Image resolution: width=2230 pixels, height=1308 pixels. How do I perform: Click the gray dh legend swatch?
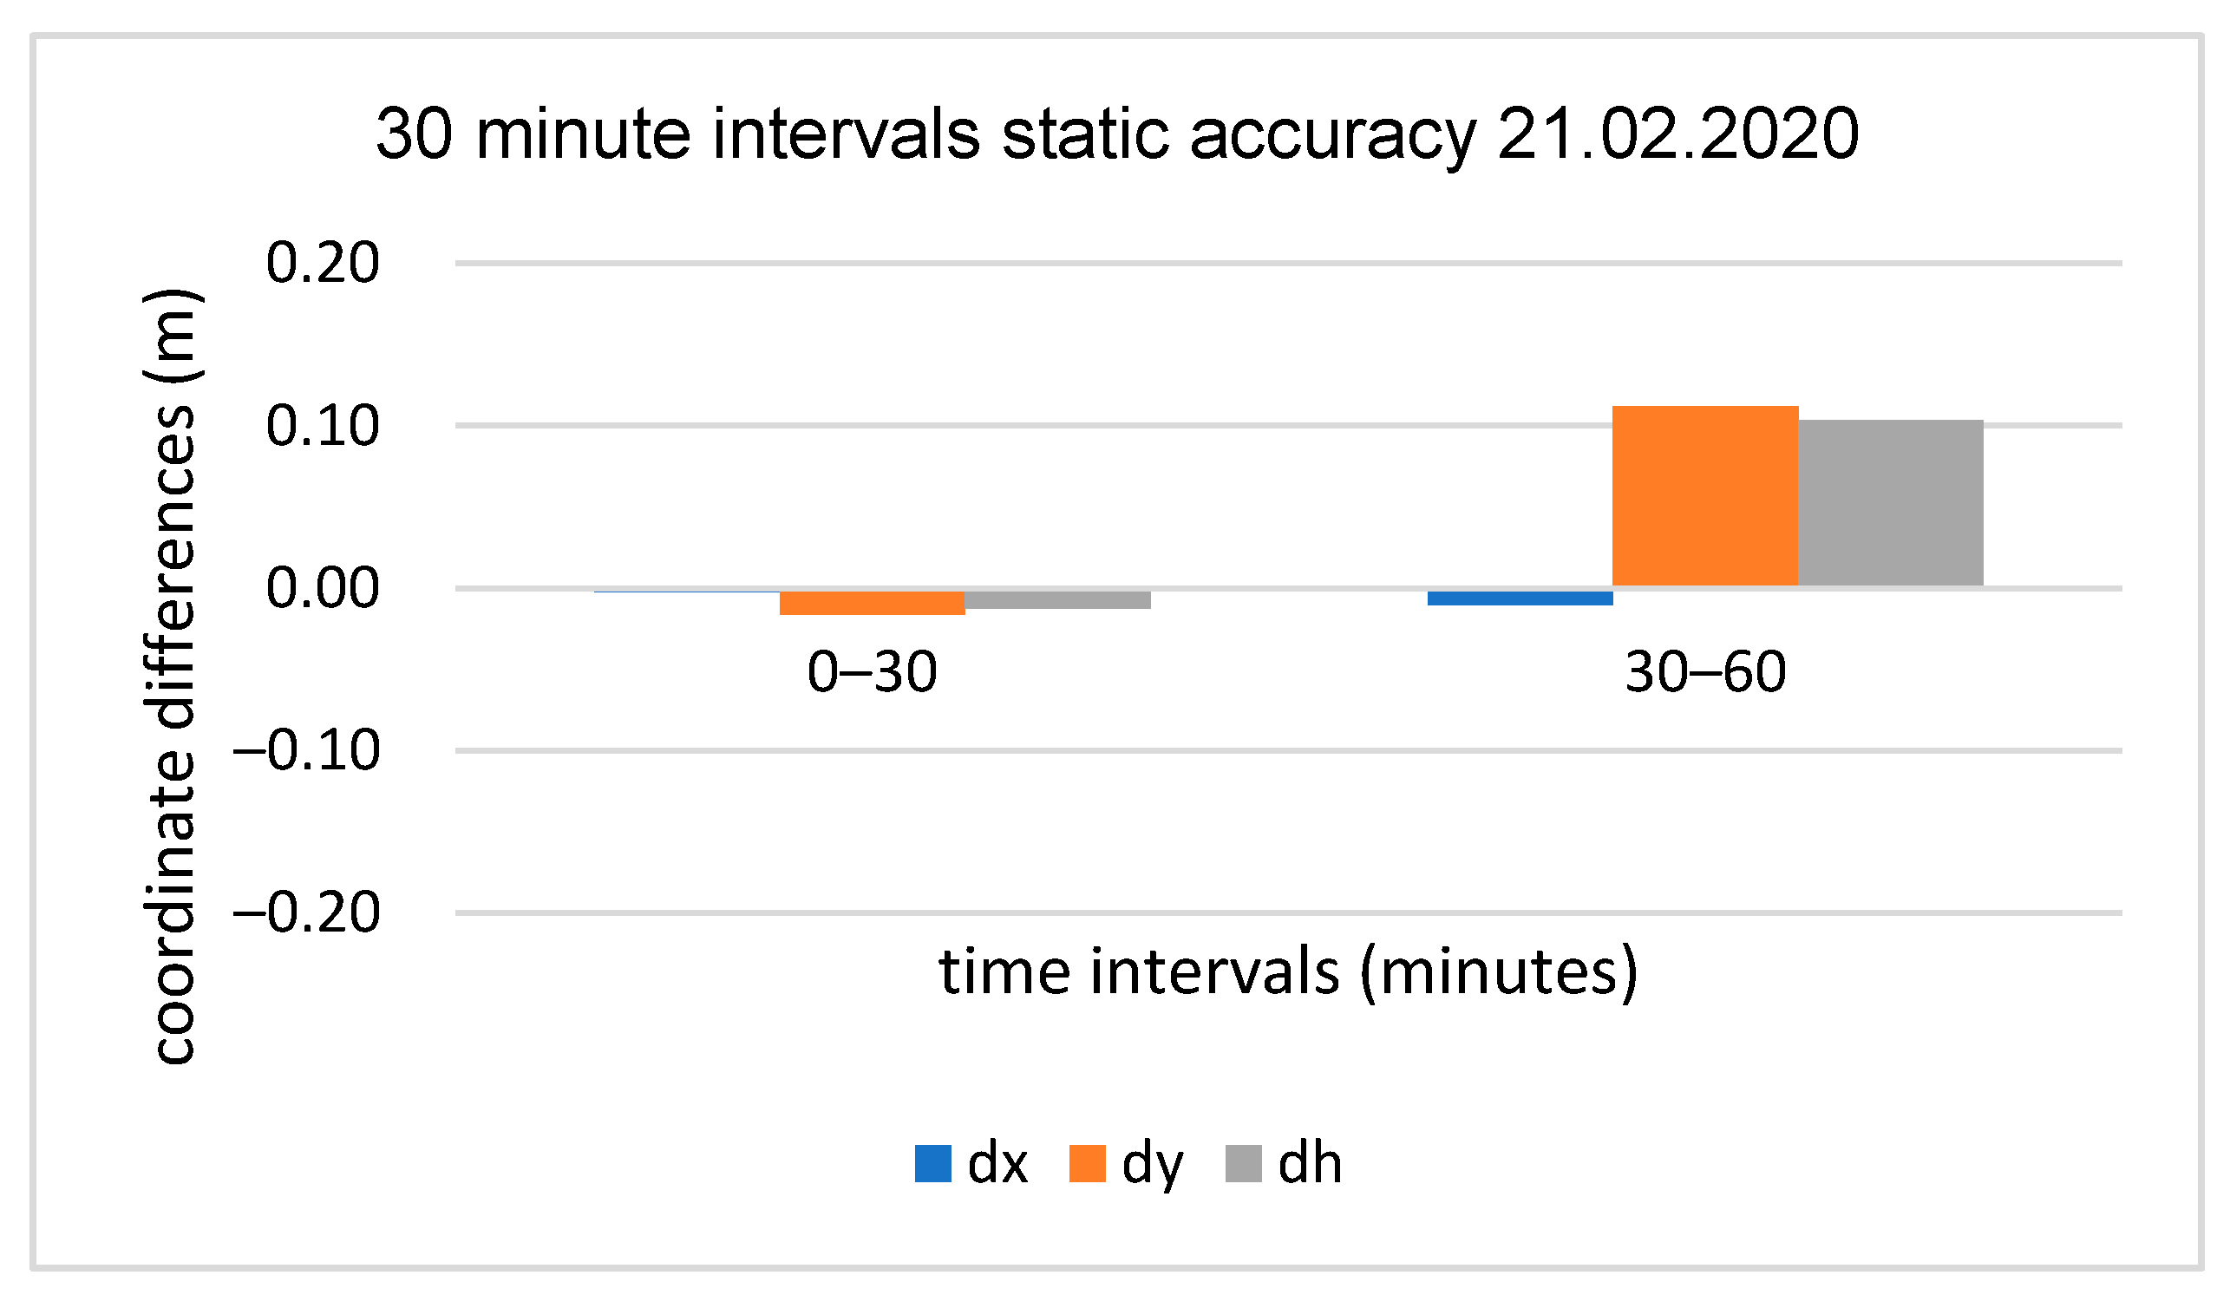[x=1243, y=1164]
